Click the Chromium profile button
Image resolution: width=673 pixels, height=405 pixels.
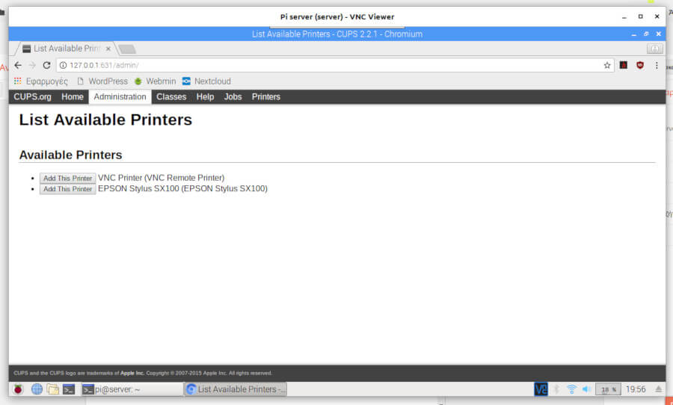coord(655,49)
